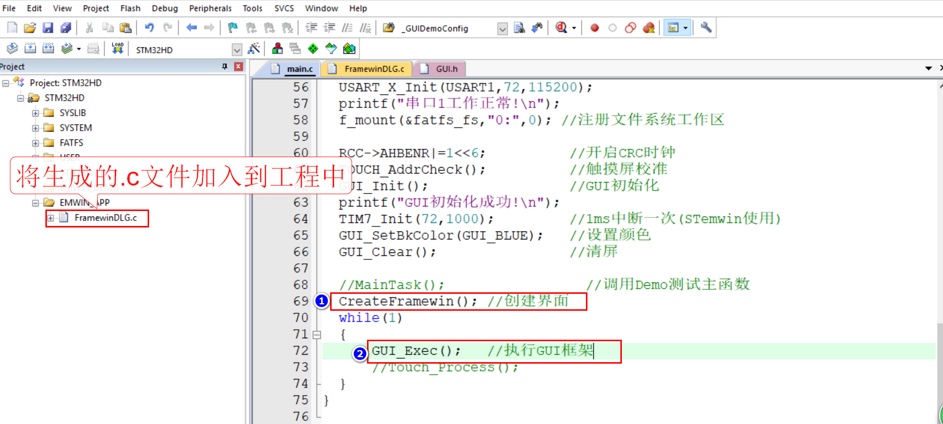Click the Build target icon
The width and height of the screenshot is (943, 424).
(x=30, y=49)
